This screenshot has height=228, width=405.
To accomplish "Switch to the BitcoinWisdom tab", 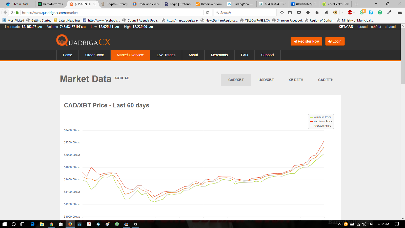I will click(x=209, y=4).
